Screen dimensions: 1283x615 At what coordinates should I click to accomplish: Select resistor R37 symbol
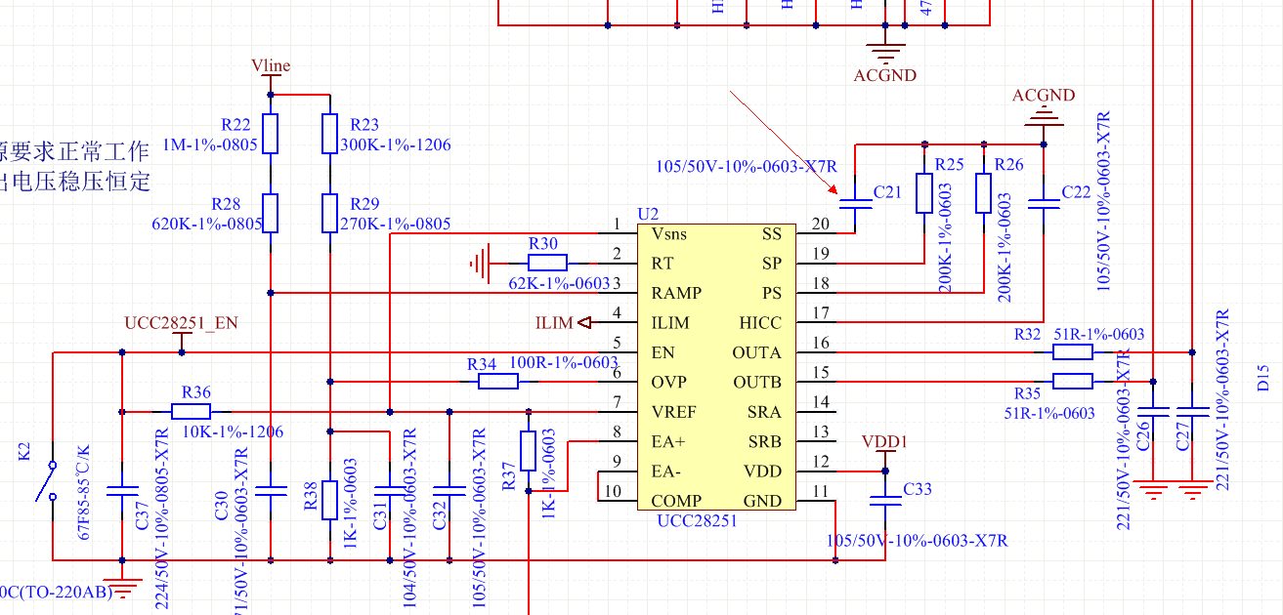click(x=528, y=451)
